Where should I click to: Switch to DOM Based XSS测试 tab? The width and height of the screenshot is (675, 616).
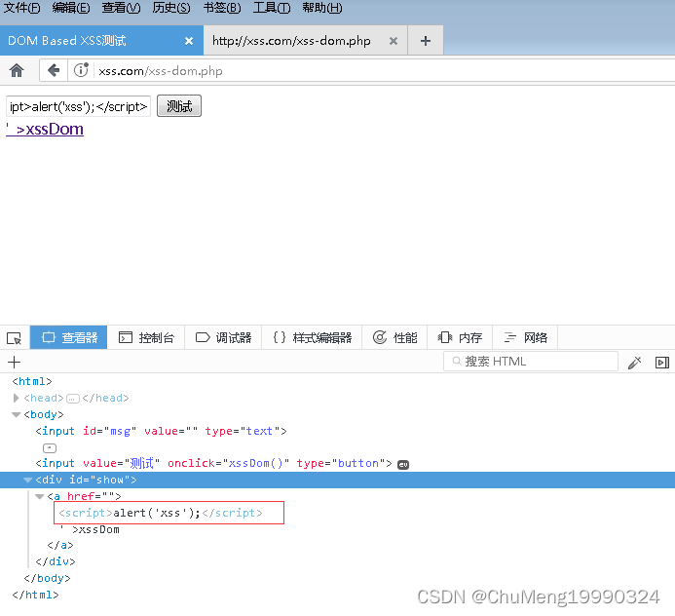[101, 41]
